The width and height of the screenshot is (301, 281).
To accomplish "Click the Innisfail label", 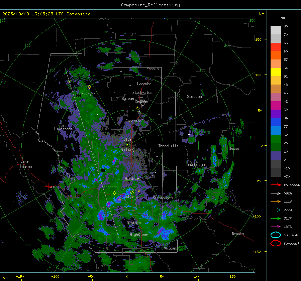I will 135,121.
